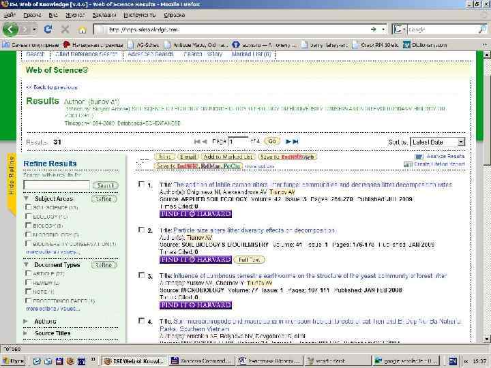This screenshot has height=368, width=491.
Task: Click the E-mail button
Action: pyautogui.click(x=188, y=157)
